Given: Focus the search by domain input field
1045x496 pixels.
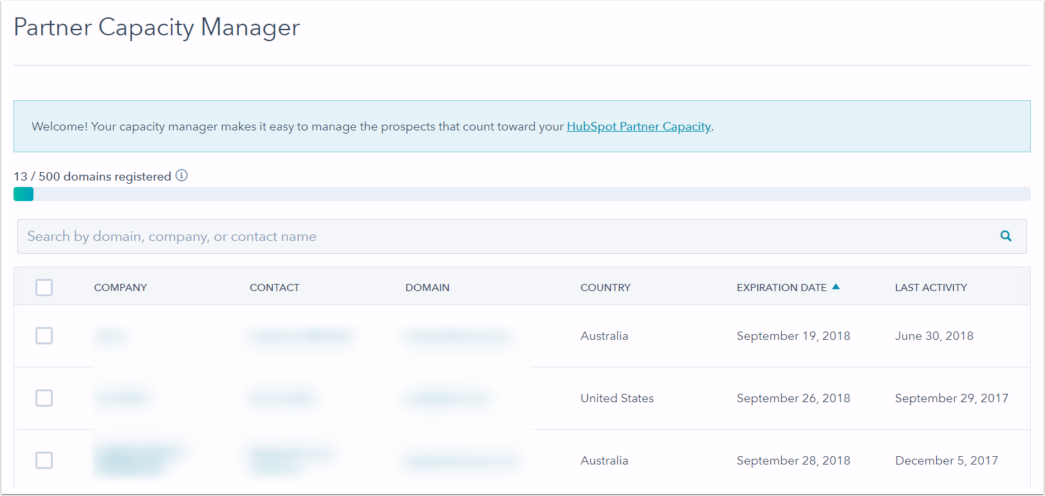Looking at the screenshot, I should tap(502, 236).
